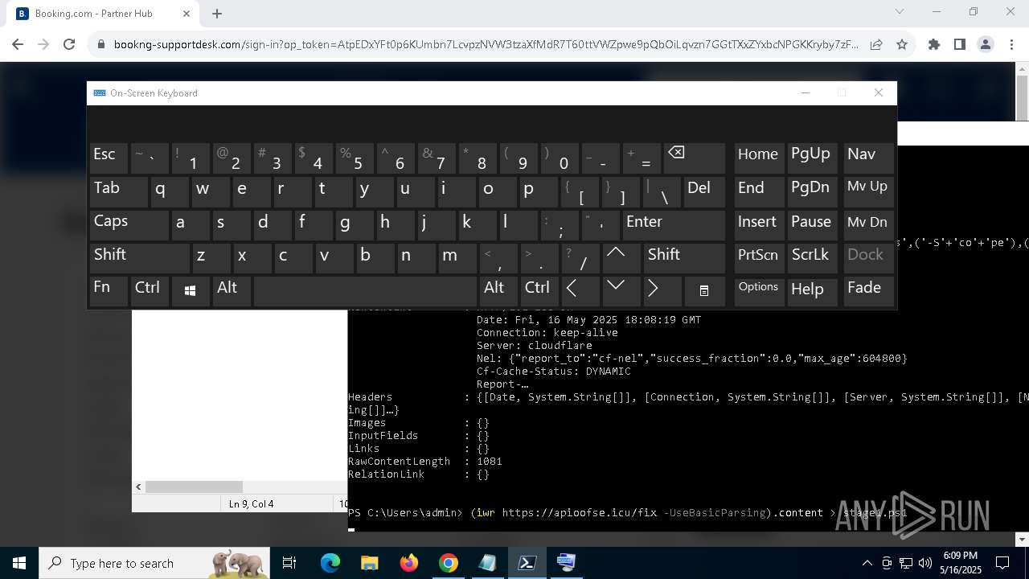This screenshot has width=1029, height=579.
Task: Click Notepad scroll left arrow
Action: point(138,487)
